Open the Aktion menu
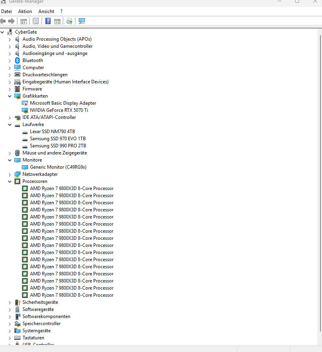Screen dimensions: 322x352 point(25,11)
